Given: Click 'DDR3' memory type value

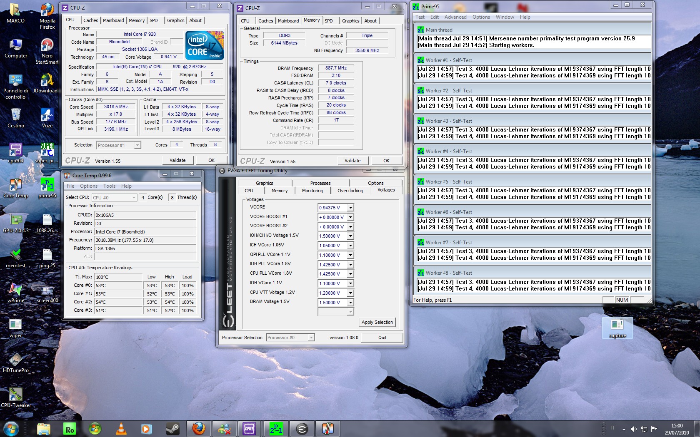Looking at the screenshot, I should (285, 36).
